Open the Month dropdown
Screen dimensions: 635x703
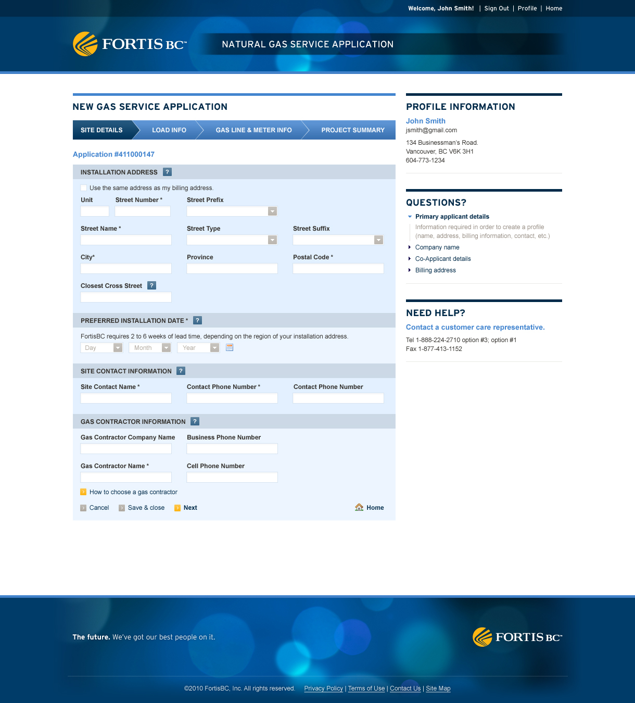[x=150, y=348]
